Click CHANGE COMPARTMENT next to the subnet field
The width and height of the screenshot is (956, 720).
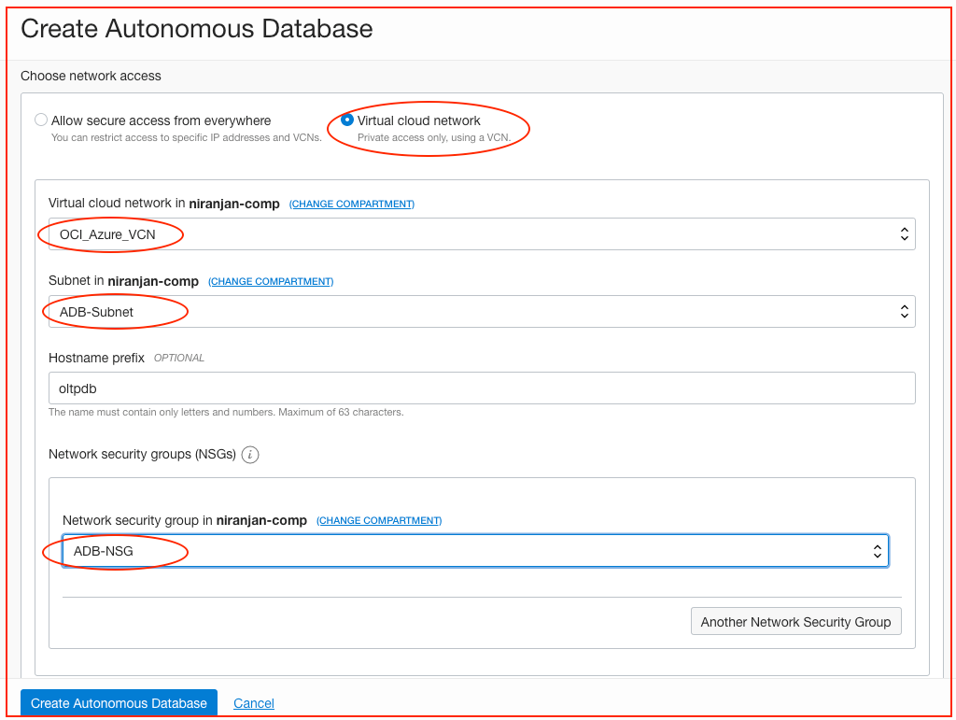point(271,281)
